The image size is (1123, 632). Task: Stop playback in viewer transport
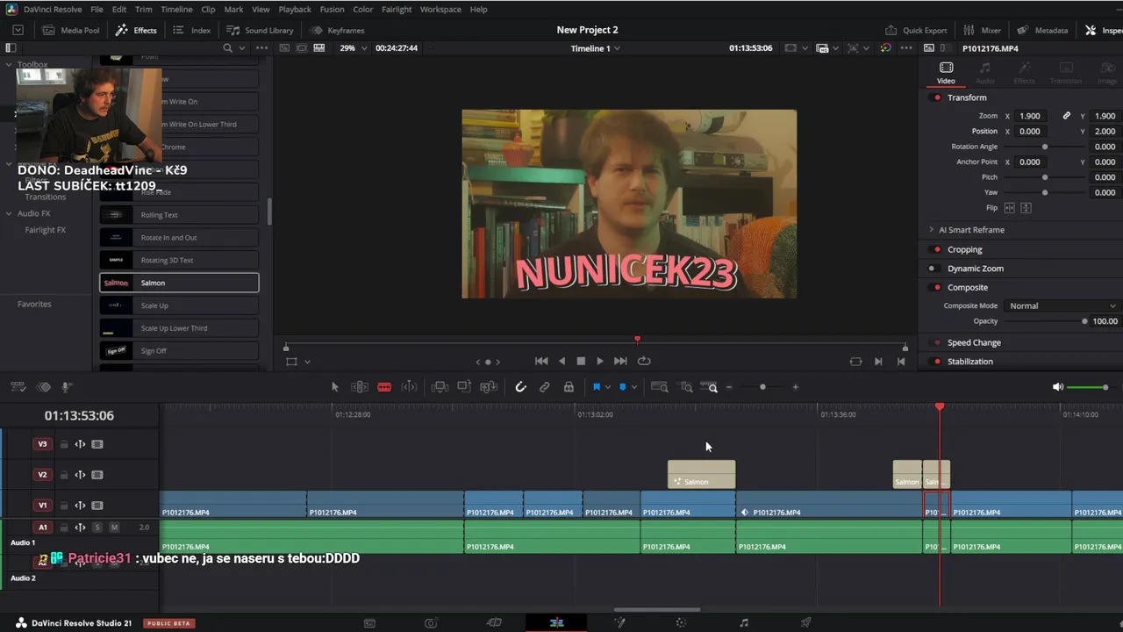[x=581, y=361]
